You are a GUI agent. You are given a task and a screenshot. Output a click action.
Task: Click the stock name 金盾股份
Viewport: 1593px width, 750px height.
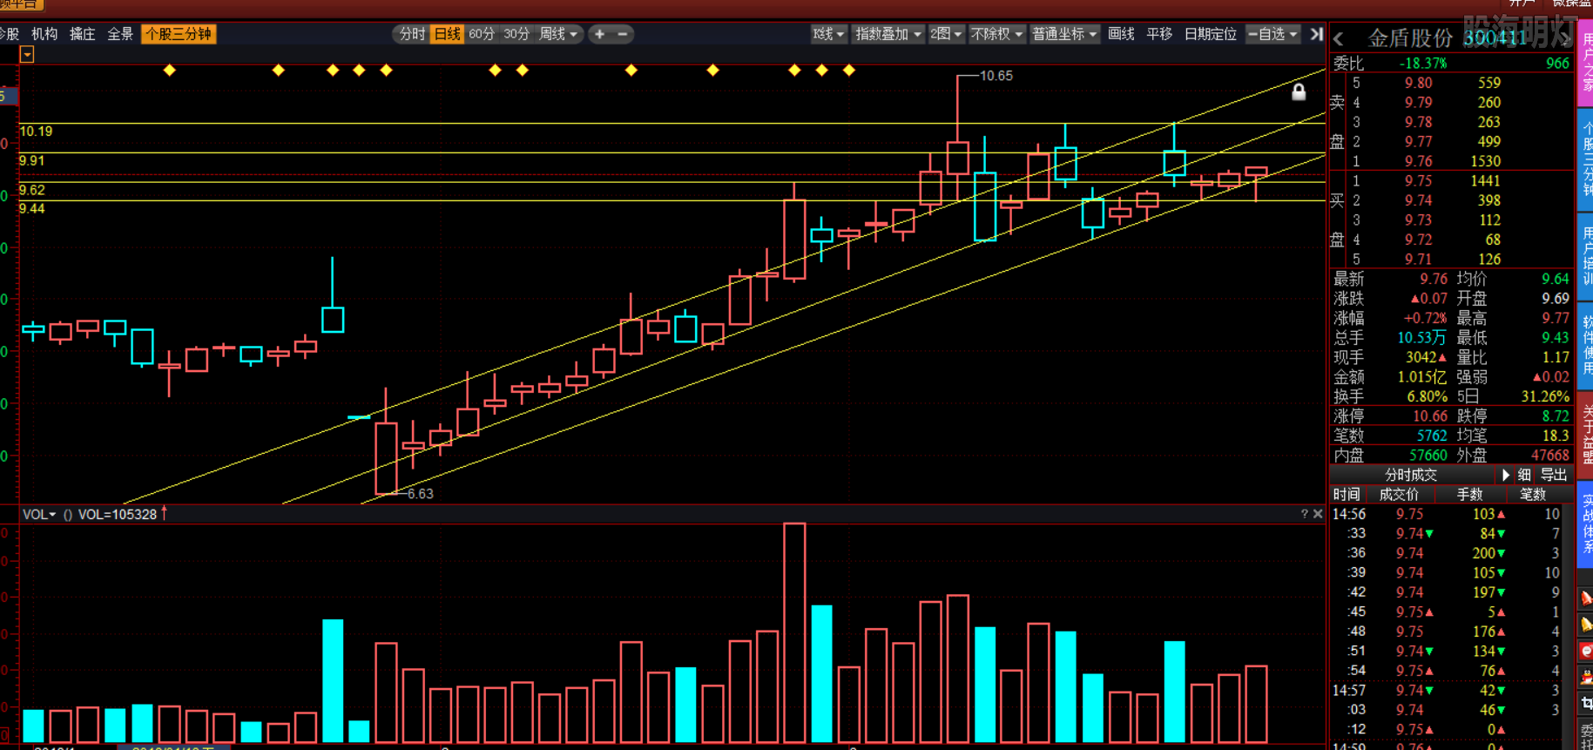(1411, 38)
